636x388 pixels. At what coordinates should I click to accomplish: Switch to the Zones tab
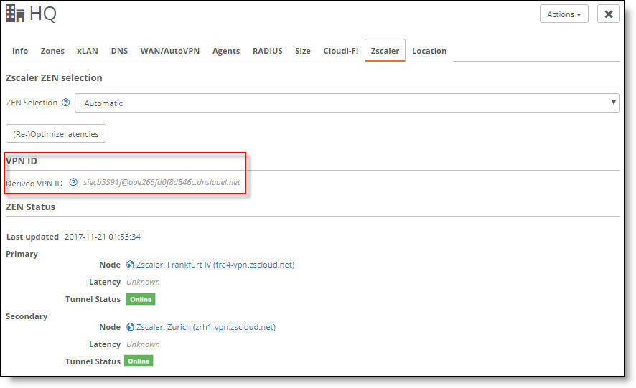[x=52, y=51]
